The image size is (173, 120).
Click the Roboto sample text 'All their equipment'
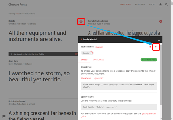click(x=37, y=36)
